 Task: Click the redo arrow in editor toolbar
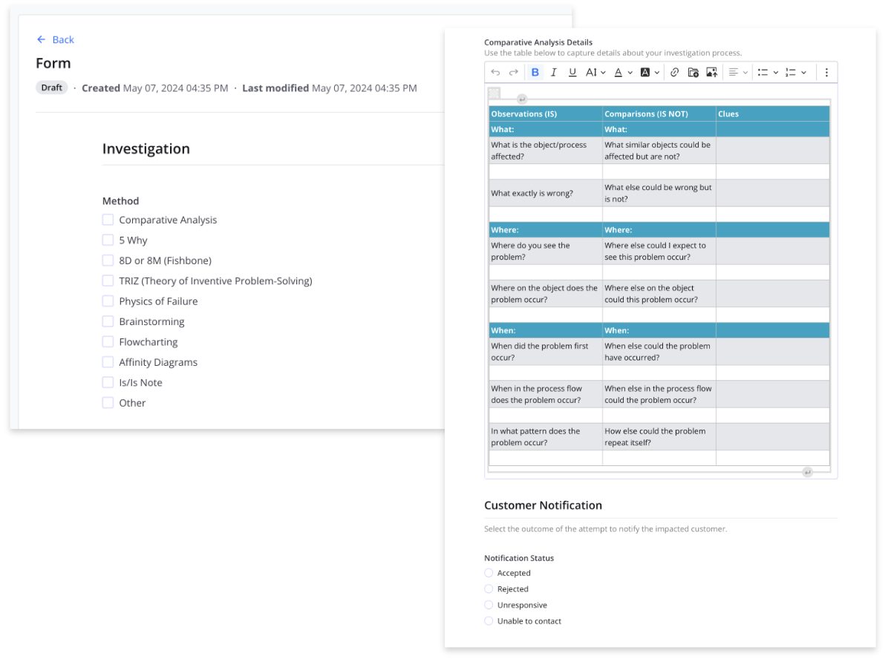(513, 72)
